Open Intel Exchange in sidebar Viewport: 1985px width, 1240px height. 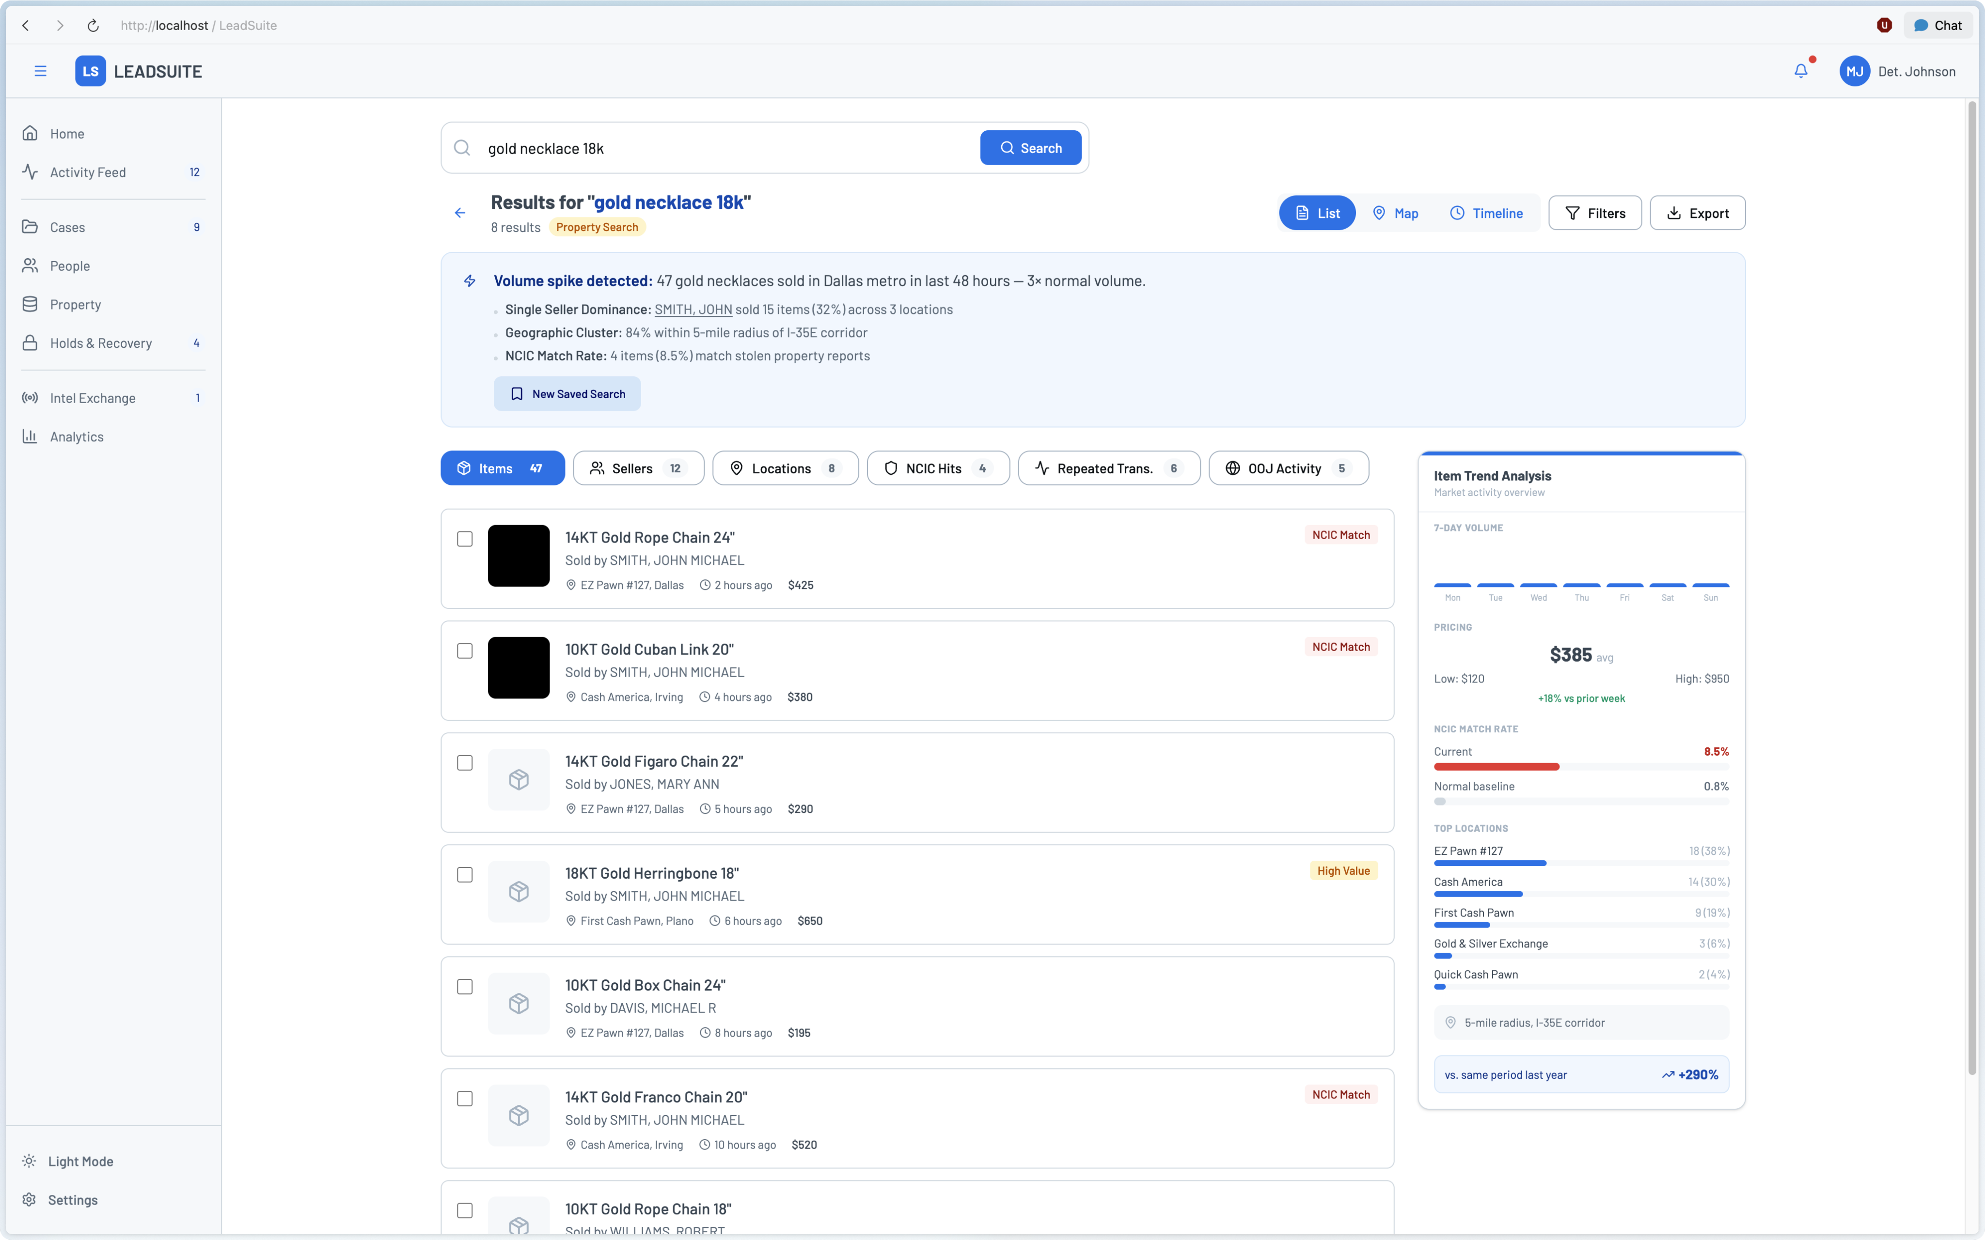[x=92, y=398]
